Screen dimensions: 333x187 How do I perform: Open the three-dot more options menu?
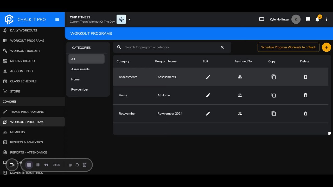click(326, 19)
